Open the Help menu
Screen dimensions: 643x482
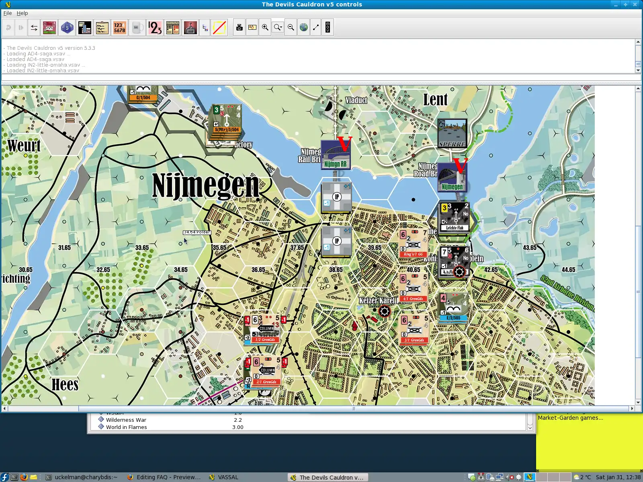23,13
